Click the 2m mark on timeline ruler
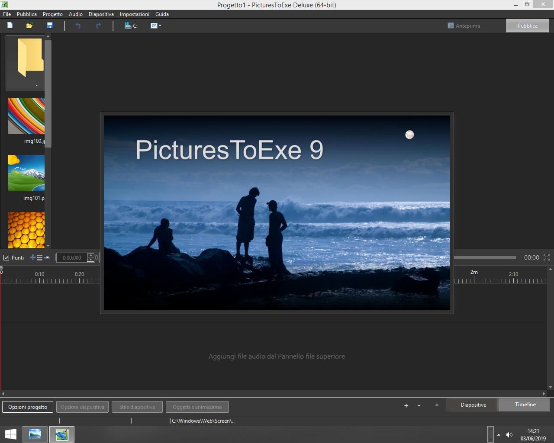554x443 pixels. (x=474, y=272)
